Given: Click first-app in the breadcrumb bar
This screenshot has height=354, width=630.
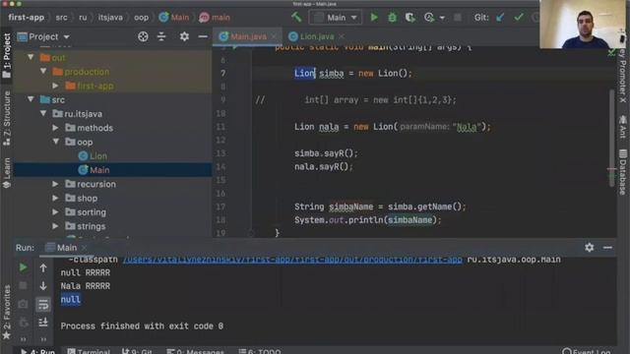Looking at the screenshot, I should [27, 18].
